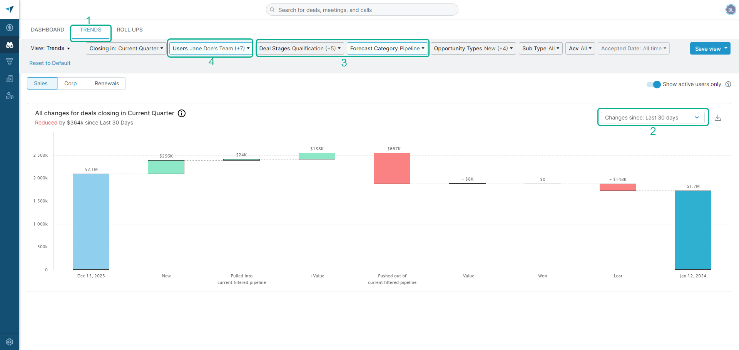The width and height of the screenshot is (739, 350).
Task: Click the 'Won' axis label
Action: coord(542,276)
